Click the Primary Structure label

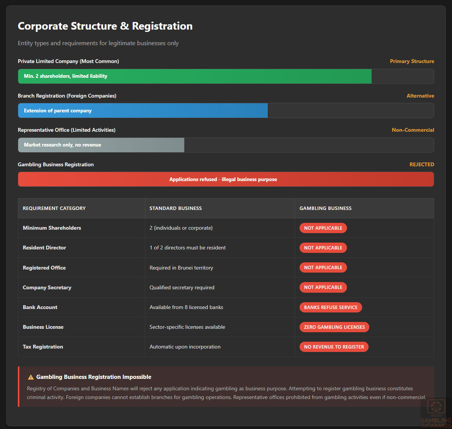pyautogui.click(x=412, y=61)
